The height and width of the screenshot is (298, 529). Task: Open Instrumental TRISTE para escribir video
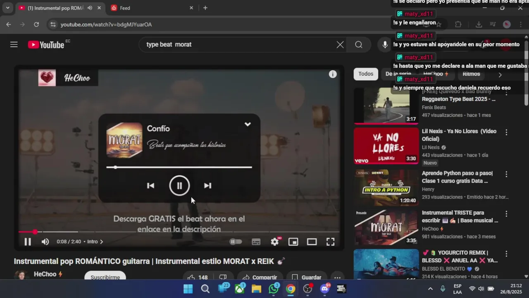(460, 216)
